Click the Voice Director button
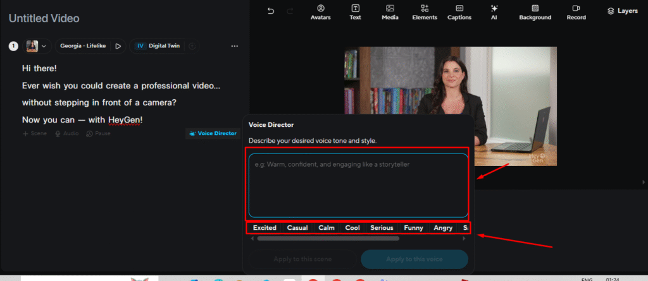 point(212,133)
